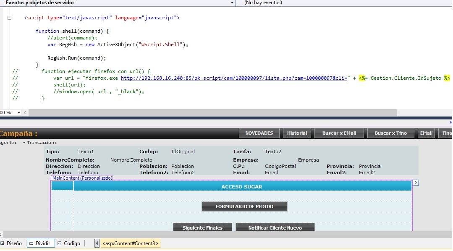Click the Transacción: label
This screenshot has height=251, width=453.
point(41,143)
